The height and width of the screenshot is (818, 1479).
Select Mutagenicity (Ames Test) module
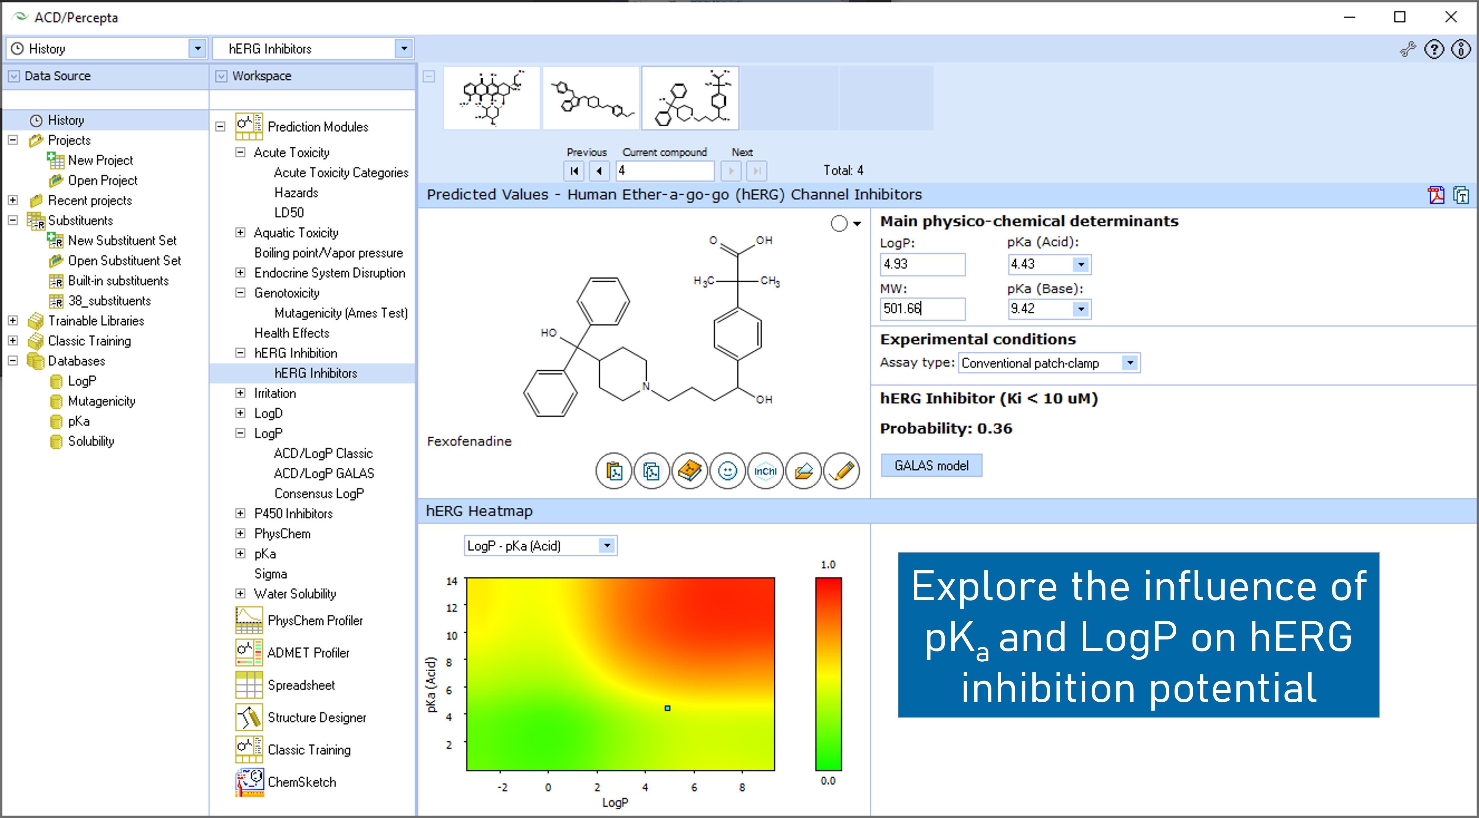(x=340, y=313)
